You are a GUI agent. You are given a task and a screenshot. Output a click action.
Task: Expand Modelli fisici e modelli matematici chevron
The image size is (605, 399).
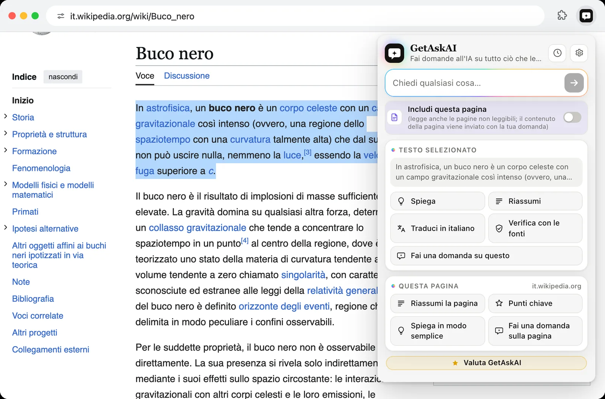click(6, 184)
